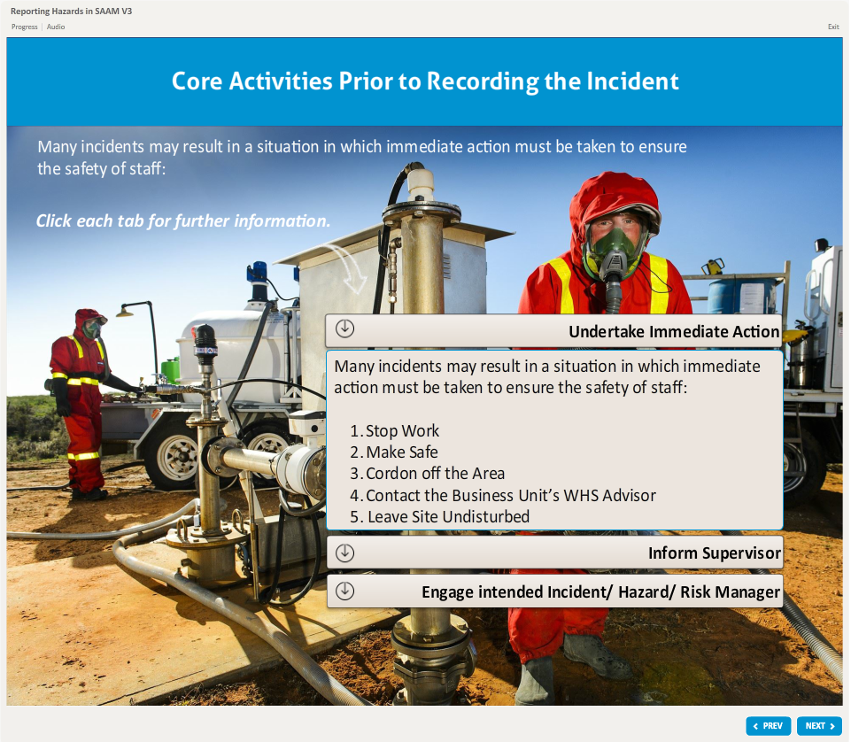Open Engage intended Incident/ Hazard/ Risk Manager tab
Screen dimensions: 851x742
point(554,591)
